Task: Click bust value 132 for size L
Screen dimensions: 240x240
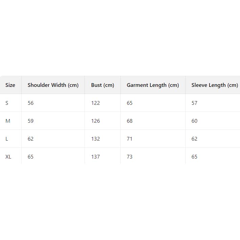Action: (x=96, y=139)
